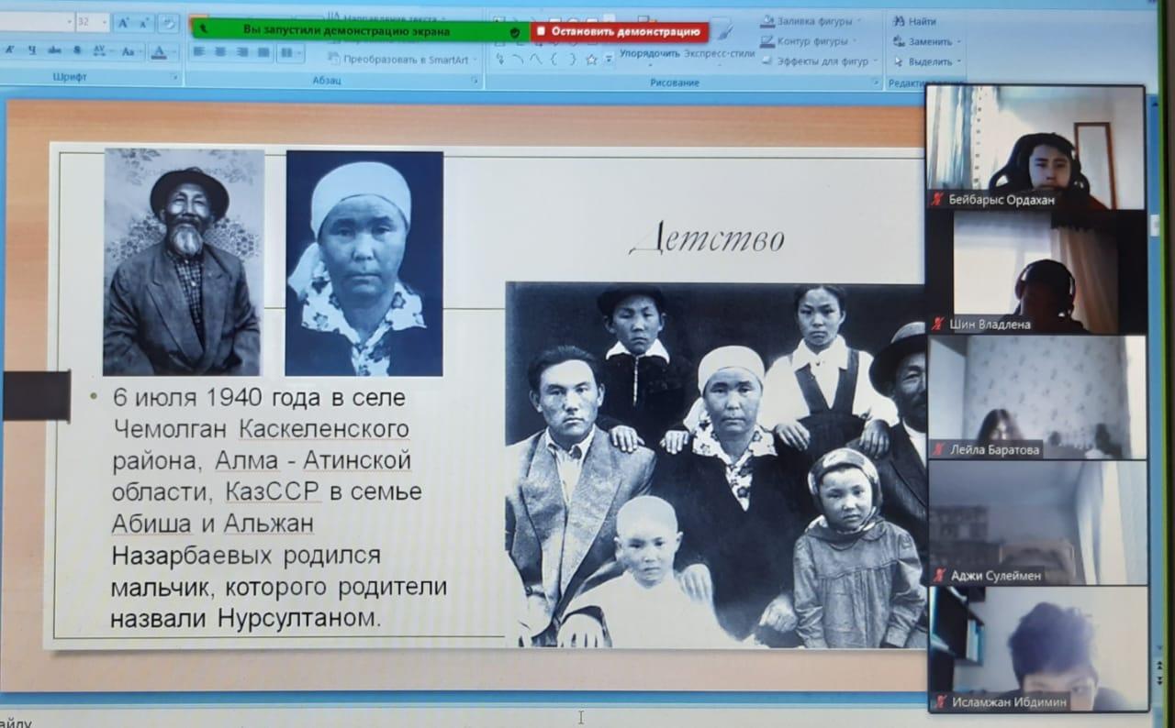Click the Decrease Font Size icon

click(x=144, y=22)
